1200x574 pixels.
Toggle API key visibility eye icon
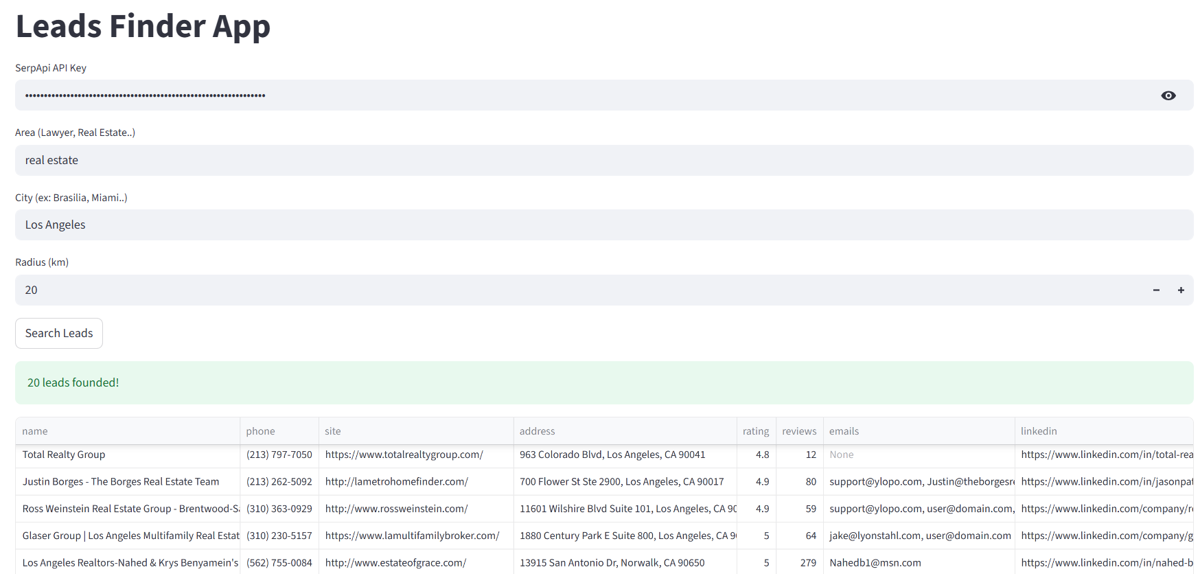coord(1168,95)
